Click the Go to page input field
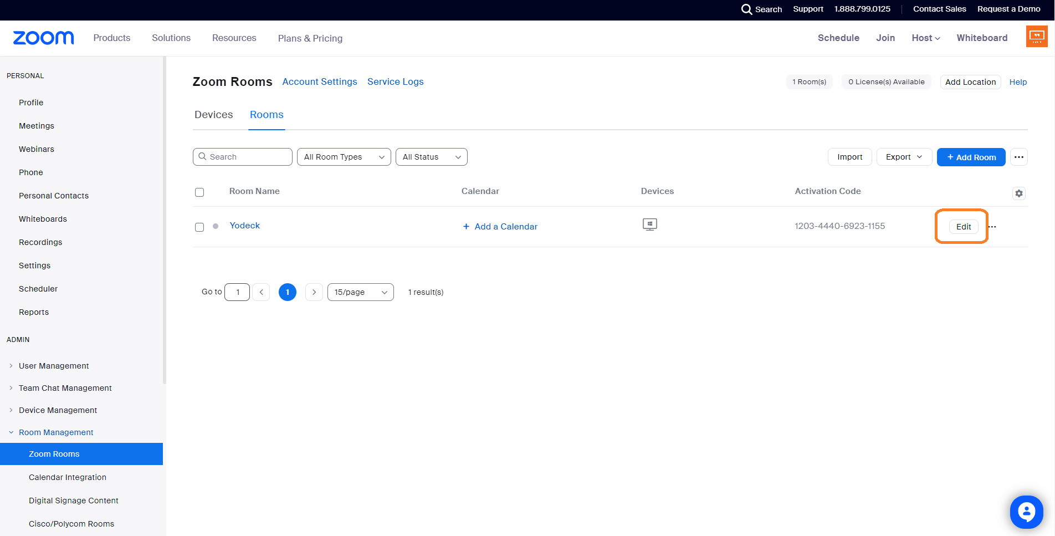The width and height of the screenshot is (1055, 536). [x=237, y=292]
